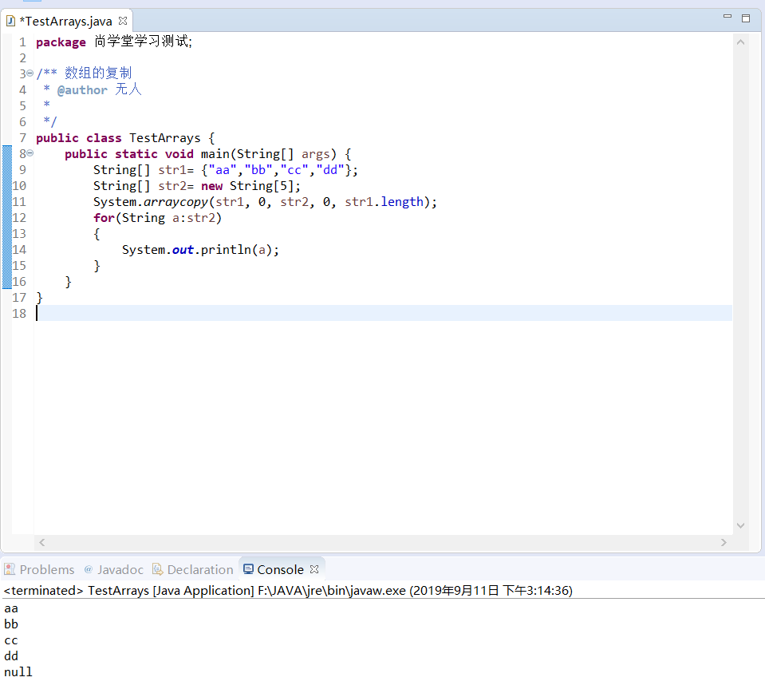
Task: Click the 'null' console output line
Action: point(18,672)
